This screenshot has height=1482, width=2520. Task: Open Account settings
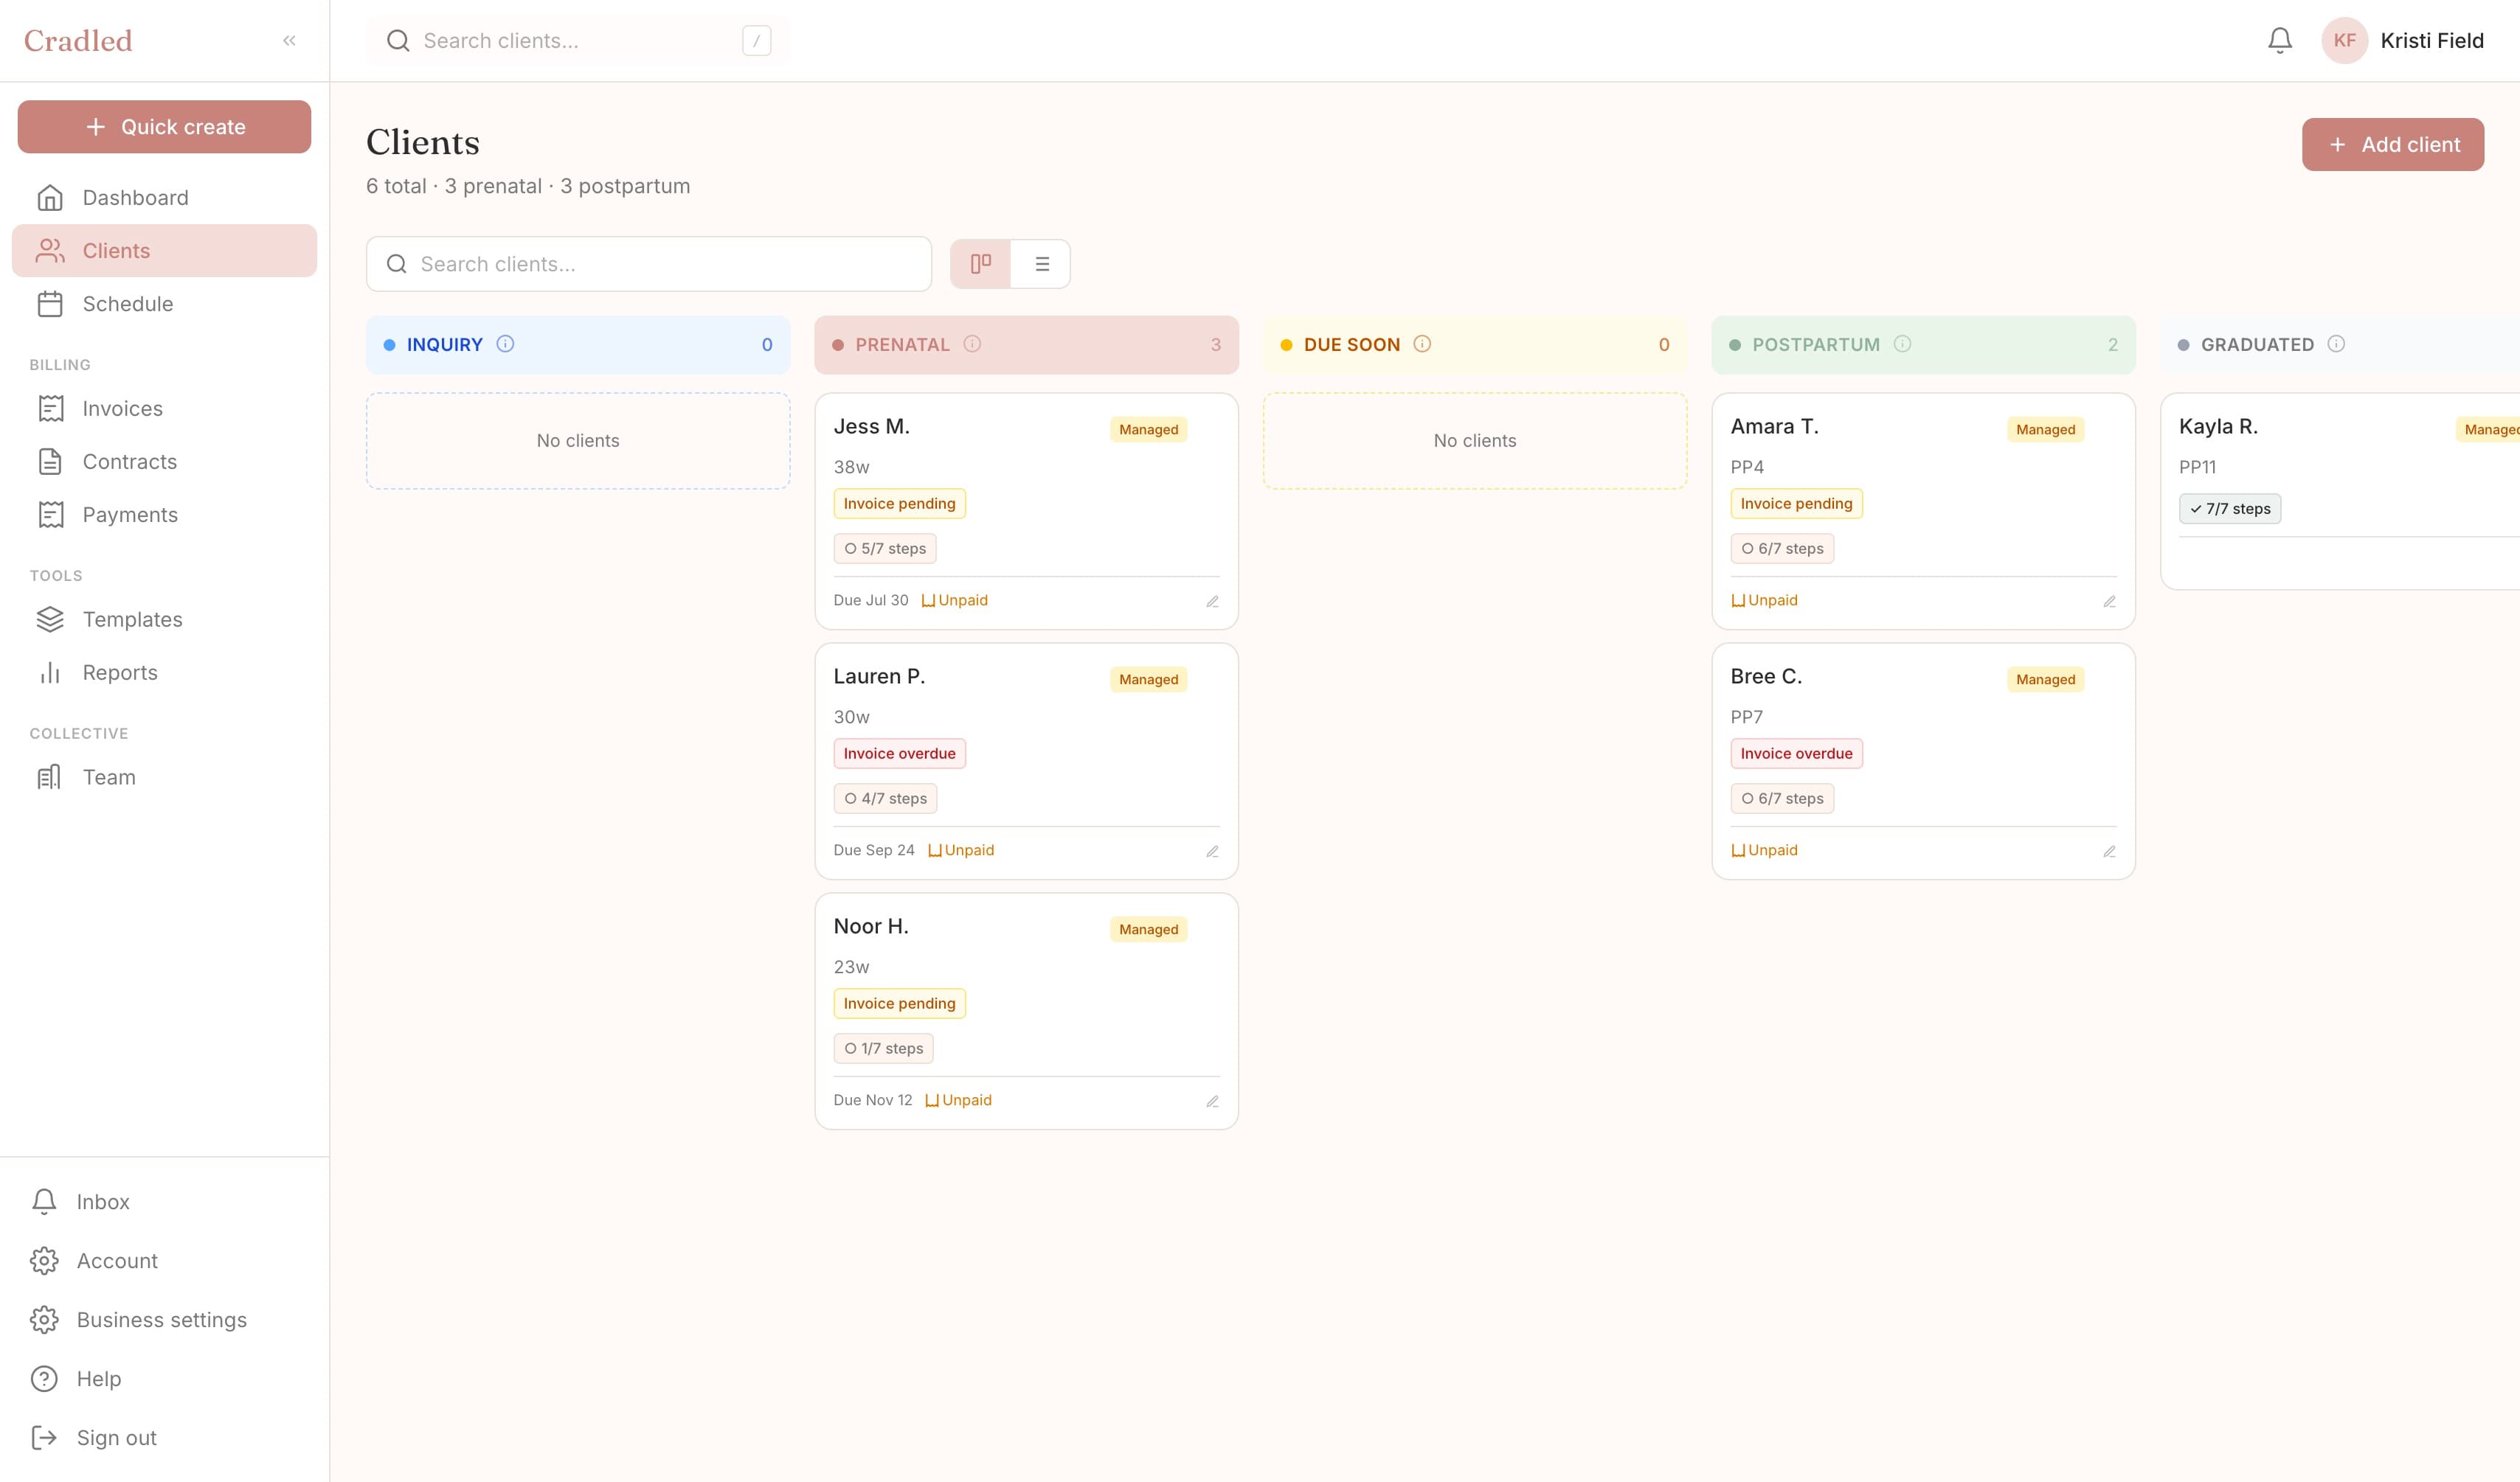(x=164, y=1261)
